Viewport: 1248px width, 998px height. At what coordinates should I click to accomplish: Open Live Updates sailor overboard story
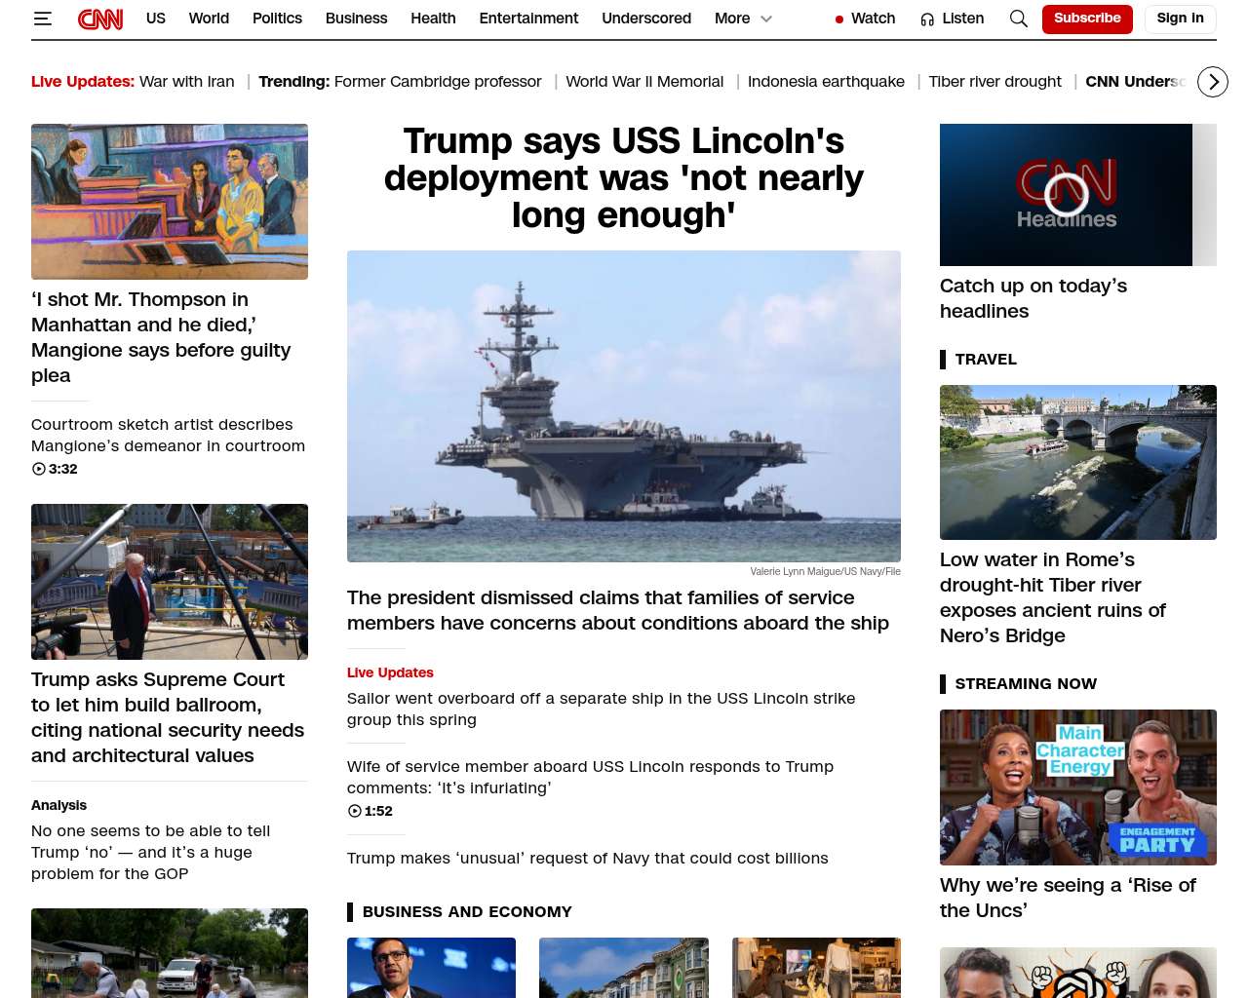click(x=601, y=709)
